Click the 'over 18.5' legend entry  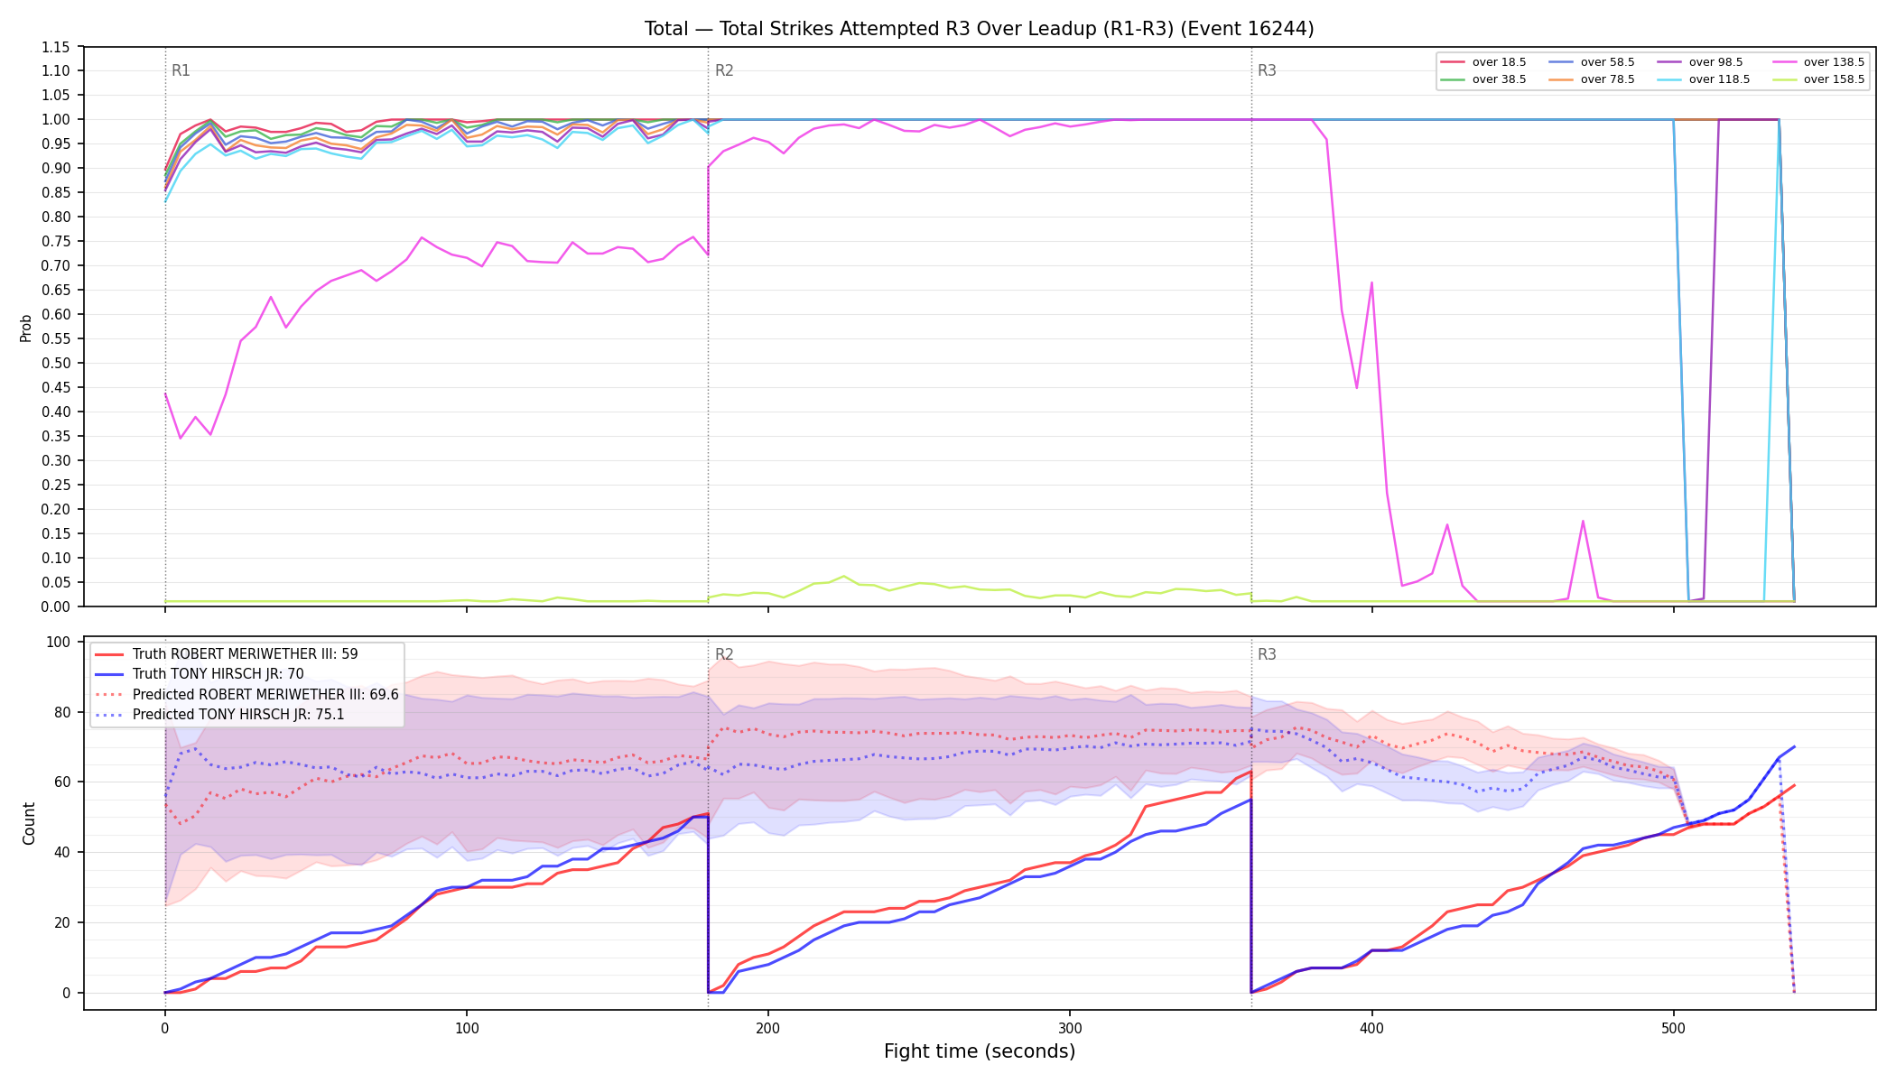click(x=1483, y=62)
